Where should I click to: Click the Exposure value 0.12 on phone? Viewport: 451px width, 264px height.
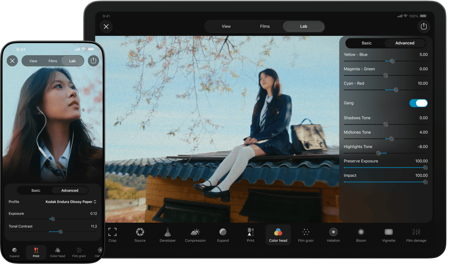(94, 214)
